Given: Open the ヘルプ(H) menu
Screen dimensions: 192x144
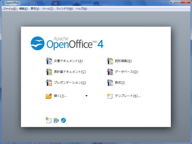Looking at the screenshot, I should 81,9.
